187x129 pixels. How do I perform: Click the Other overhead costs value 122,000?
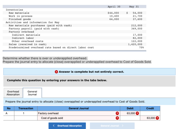pyautogui.click(x=137, y=41)
